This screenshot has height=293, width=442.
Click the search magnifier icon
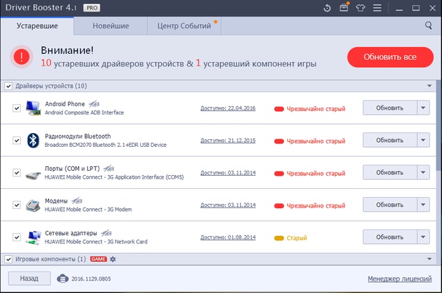pyautogui.click(x=428, y=26)
